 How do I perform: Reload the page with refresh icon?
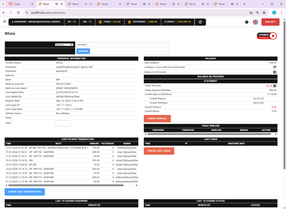pyautogui.click(x=18, y=13)
